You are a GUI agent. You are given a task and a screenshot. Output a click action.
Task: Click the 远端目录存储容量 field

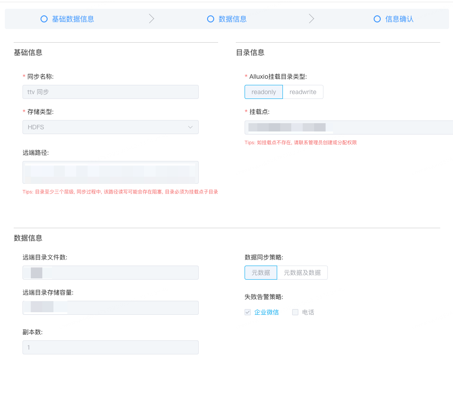coord(110,308)
